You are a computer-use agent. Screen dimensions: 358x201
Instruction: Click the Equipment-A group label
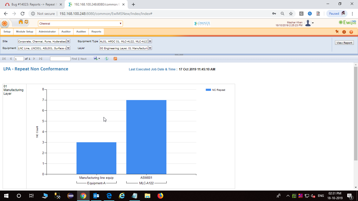point(96,183)
